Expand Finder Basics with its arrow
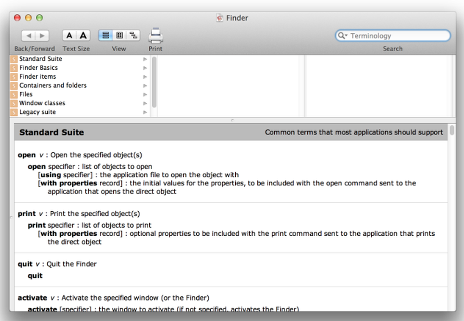 click(145, 68)
